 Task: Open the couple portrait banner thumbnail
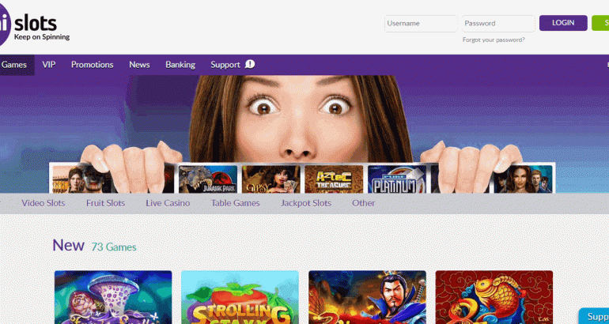523,179
